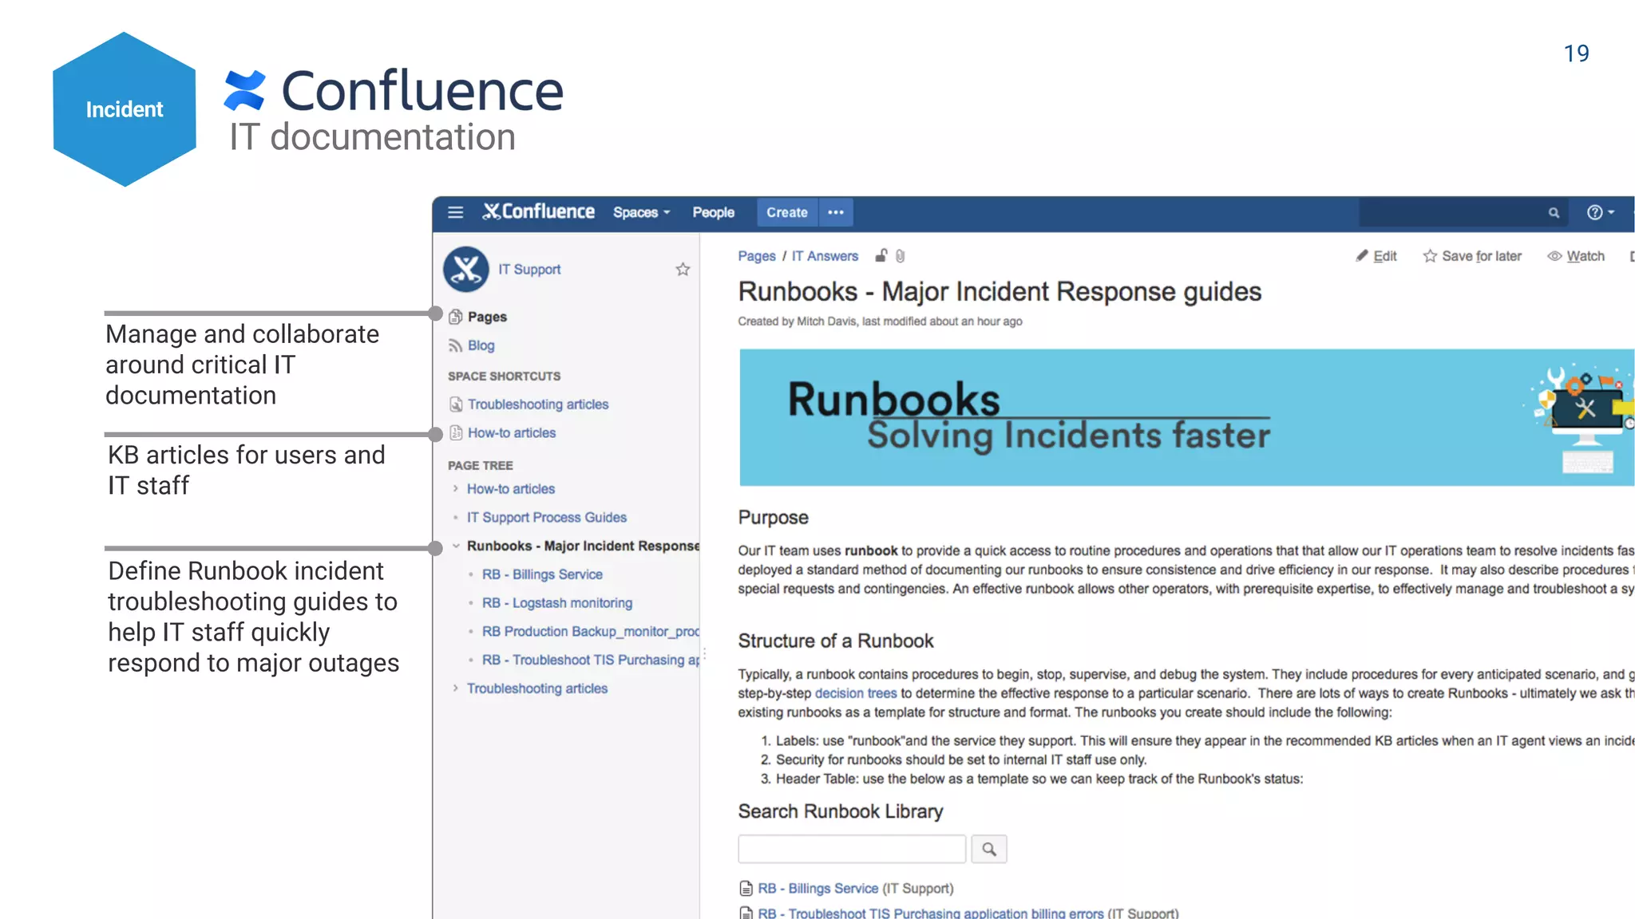
Task: Click Save for later star button
Action: [x=1472, y=256]
